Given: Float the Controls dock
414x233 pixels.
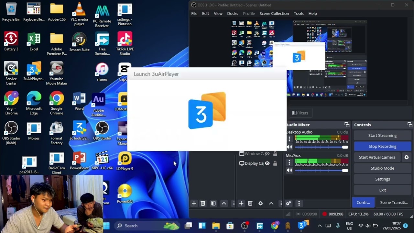Looking at the screenshot, I should click(x=410, y=125).
